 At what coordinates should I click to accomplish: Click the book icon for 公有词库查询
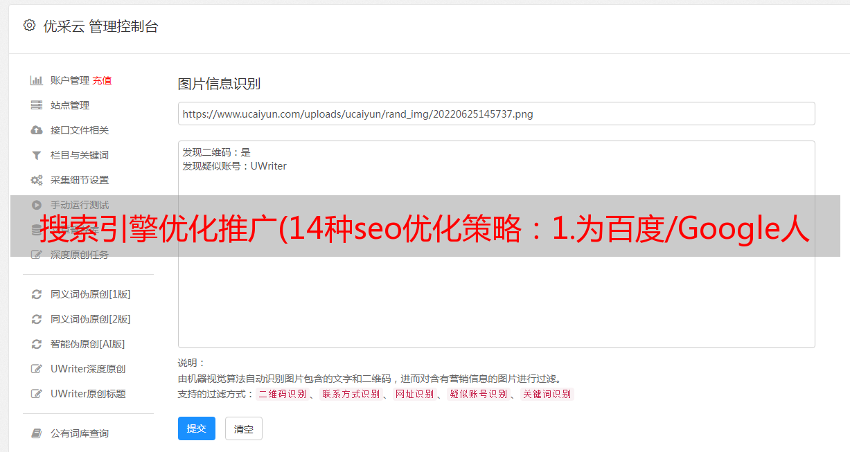(x=37, y=433)
